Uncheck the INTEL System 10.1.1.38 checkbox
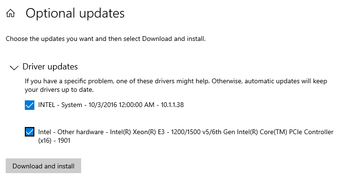Image resolution: width=338 pixels, height=176 pixels. point(30,105)
